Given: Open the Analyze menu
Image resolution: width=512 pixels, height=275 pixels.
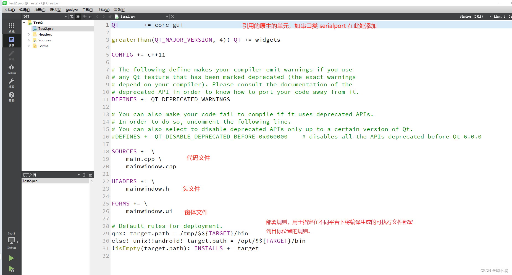Looking at the screenshot, I should [72, 10].
